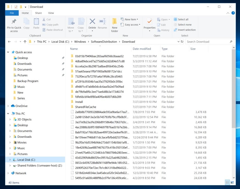Click This PC in the address bar
Screen dimensions: 240x189
42,42
